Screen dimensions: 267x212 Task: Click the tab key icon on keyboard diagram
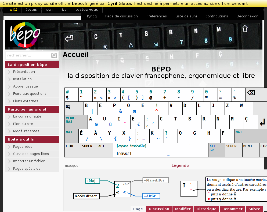(68, 107)
